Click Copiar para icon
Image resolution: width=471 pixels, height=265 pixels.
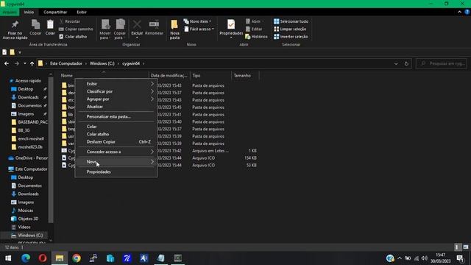pyautogui.click(x=119, y=29)
